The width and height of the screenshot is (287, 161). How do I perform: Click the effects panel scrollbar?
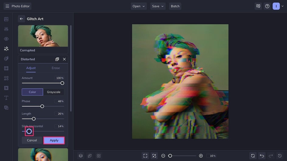71,68
